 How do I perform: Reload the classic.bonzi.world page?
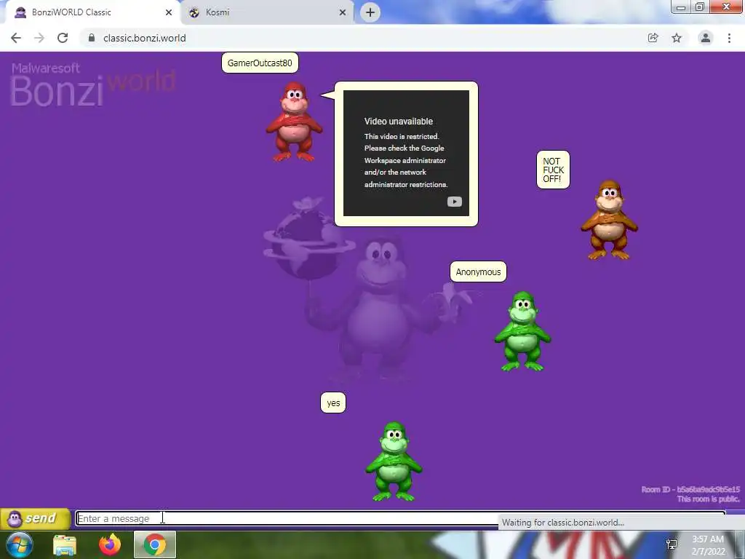[63, 38]
